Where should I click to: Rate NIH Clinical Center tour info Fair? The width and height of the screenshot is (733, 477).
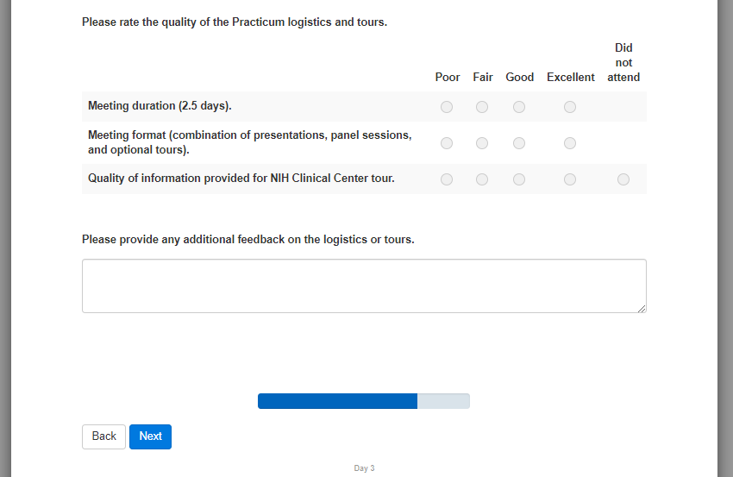482,179
